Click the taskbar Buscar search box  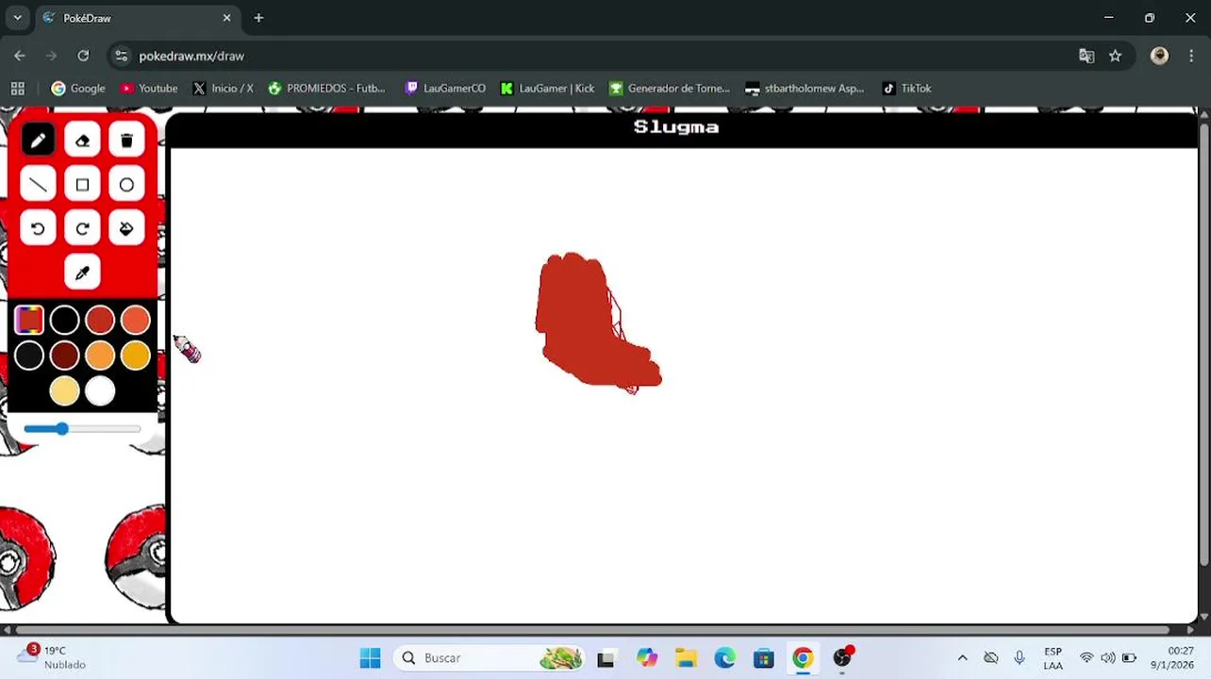tap(490, 658)
